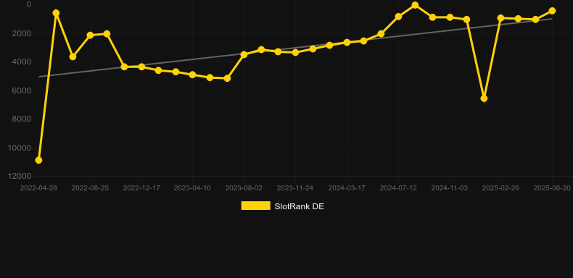Click the x-axis label 2023-08-02
Viewport: 573px width, 278px height.
[244, 188]
